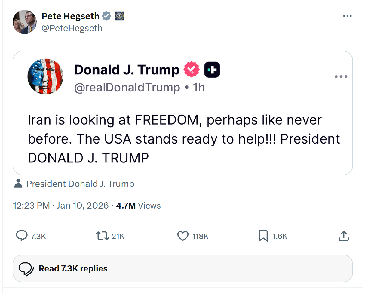Click the government affiliation badge icon

tap(119, 16)
